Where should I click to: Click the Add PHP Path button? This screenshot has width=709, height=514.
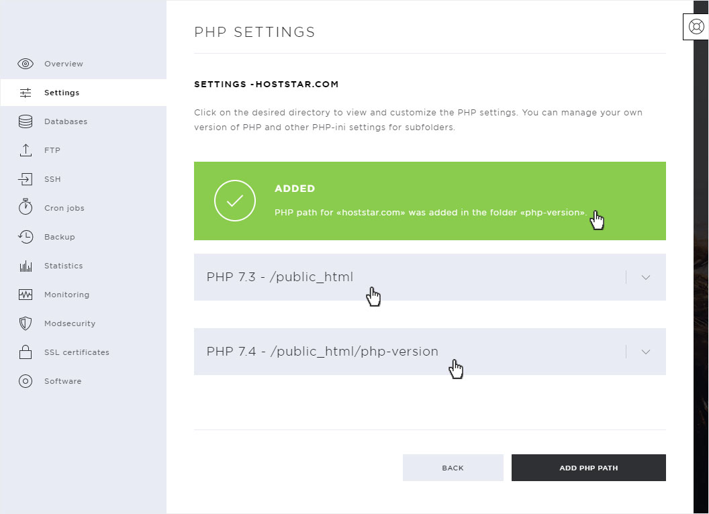pyautogui.click(x=588, y=468)
